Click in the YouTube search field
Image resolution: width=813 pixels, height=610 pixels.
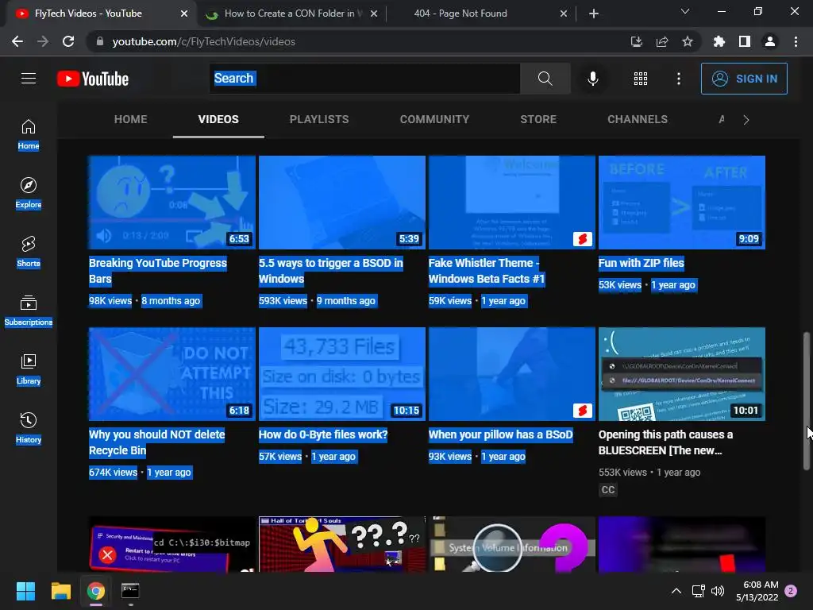point(364,79)
